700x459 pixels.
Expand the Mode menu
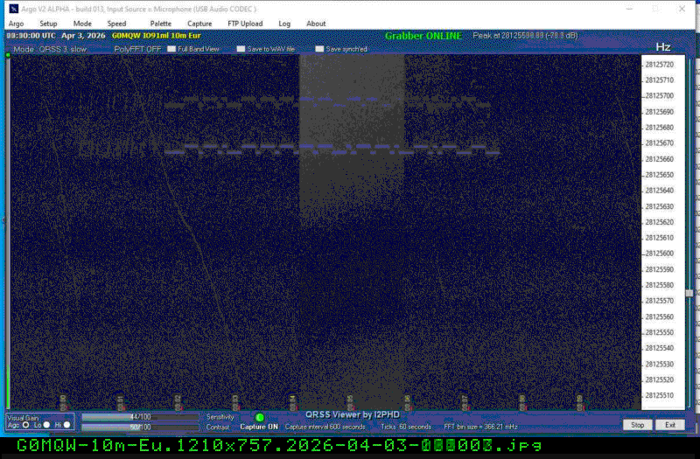[82, 24]
